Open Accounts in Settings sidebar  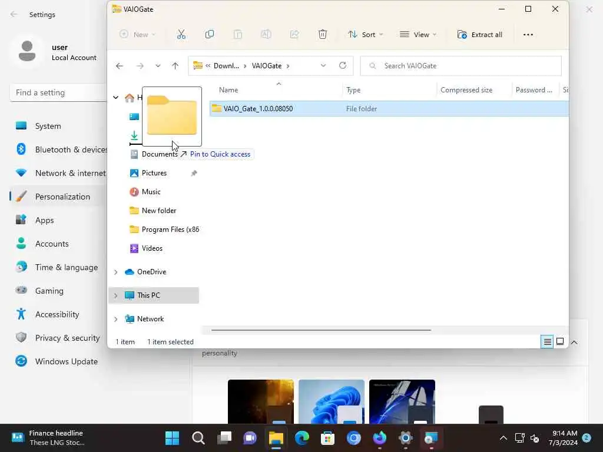(x=52, y=244)
